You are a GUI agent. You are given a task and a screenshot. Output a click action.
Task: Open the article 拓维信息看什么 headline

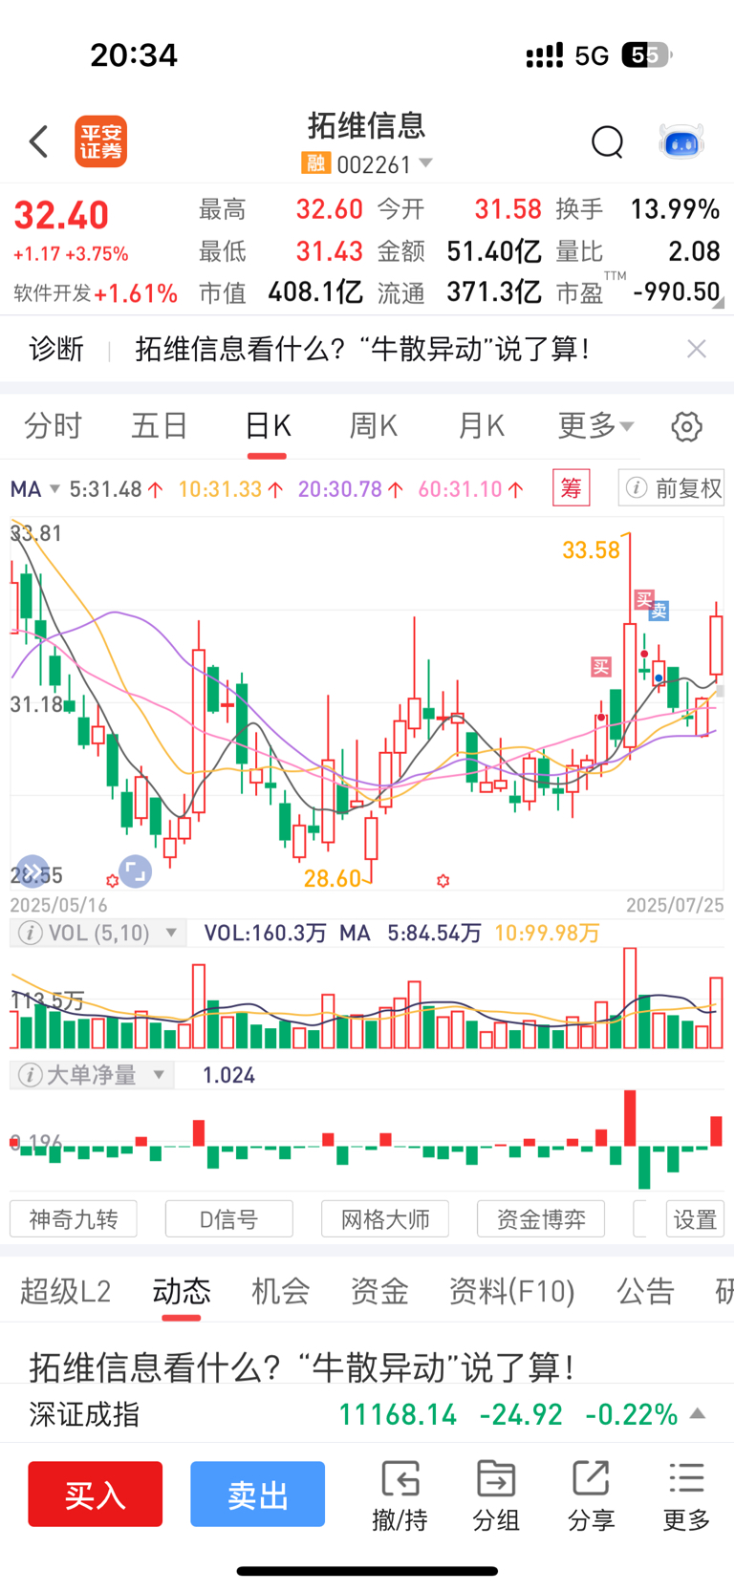click(302, 1367)
